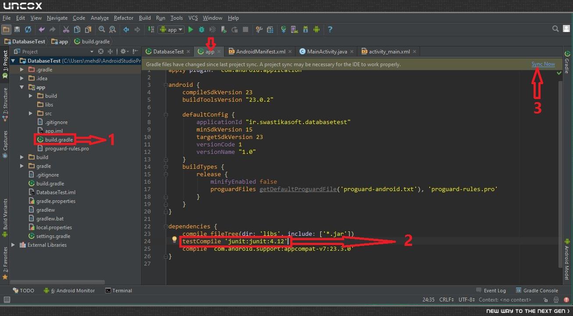Click the Sync Now link
The height and width of the screenshot is (316, 573).
(x=543, y=64)
